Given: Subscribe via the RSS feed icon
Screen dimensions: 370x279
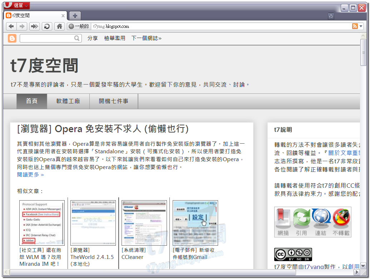Looking at the screenshot, I should pyautogui.click(x=355, y=26).
